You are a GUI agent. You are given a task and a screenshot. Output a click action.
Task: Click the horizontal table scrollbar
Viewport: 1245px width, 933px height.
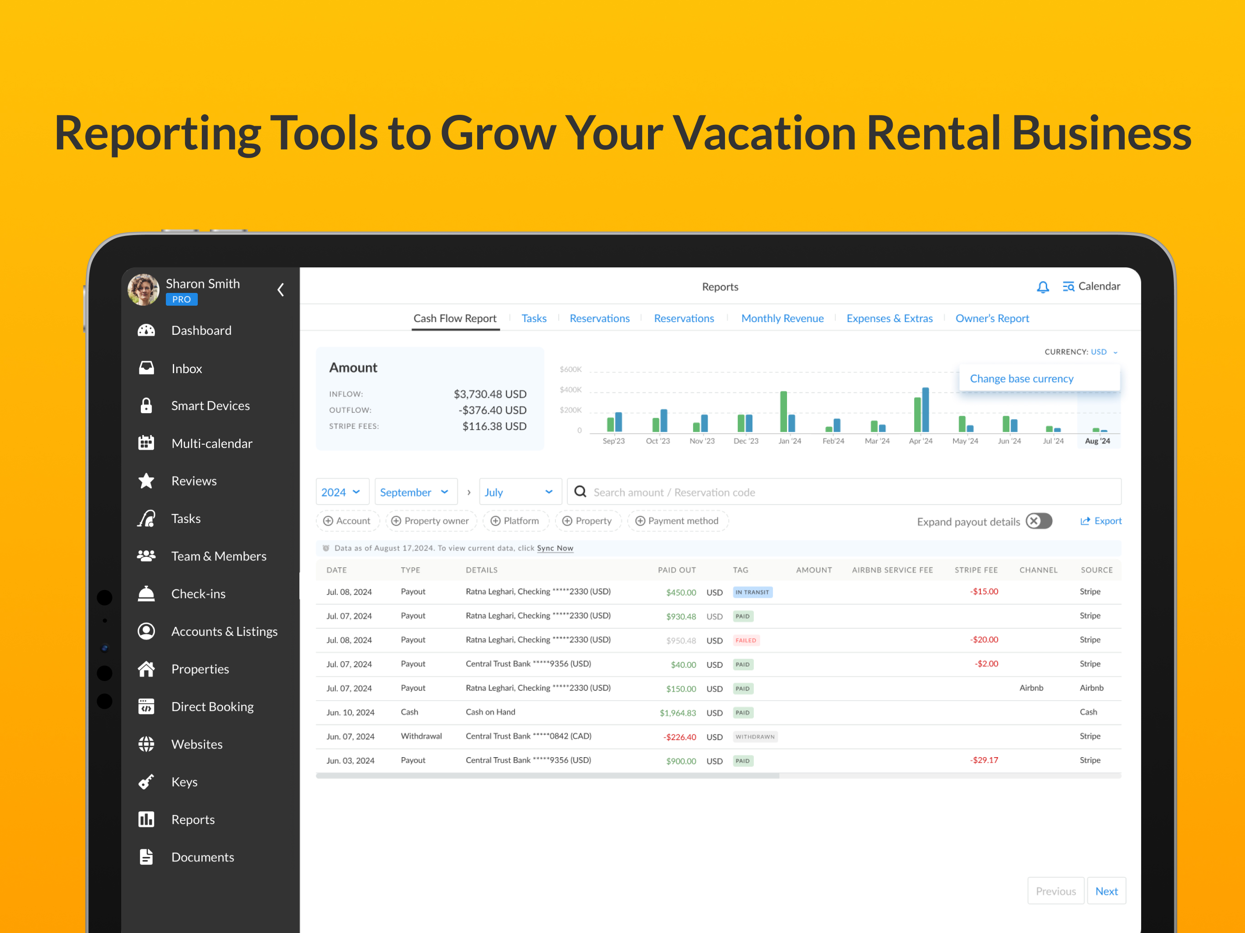tap(547, 776)
